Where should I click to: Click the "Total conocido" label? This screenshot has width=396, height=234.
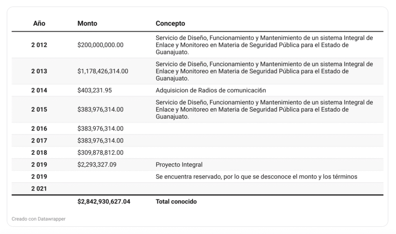pos(176,202)
